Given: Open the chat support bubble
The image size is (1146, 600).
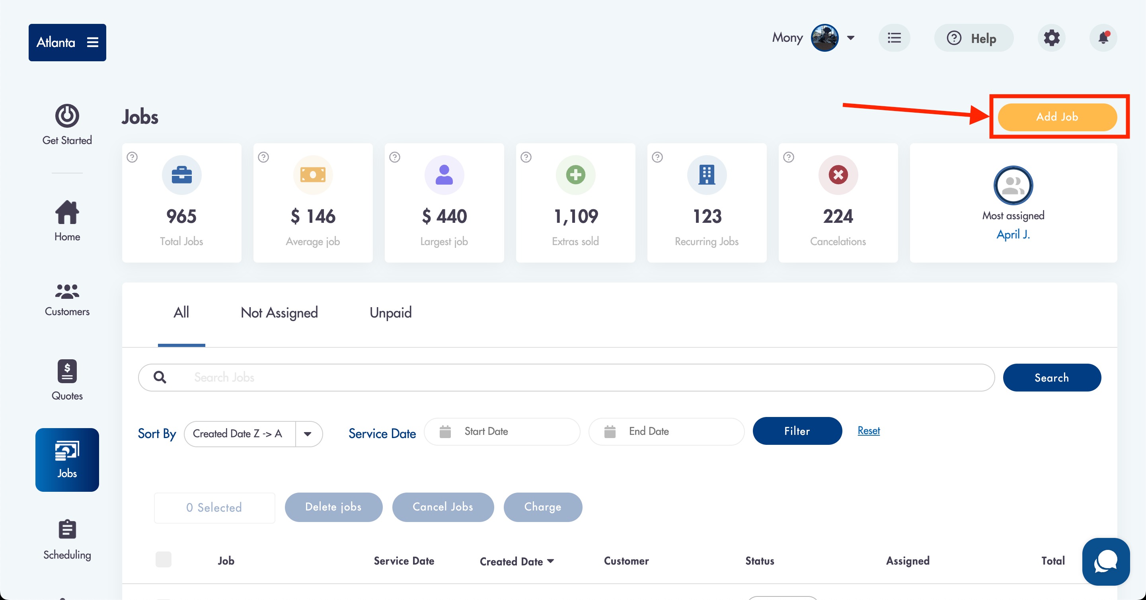Looking at the screenshot, I should point(1105,561).
